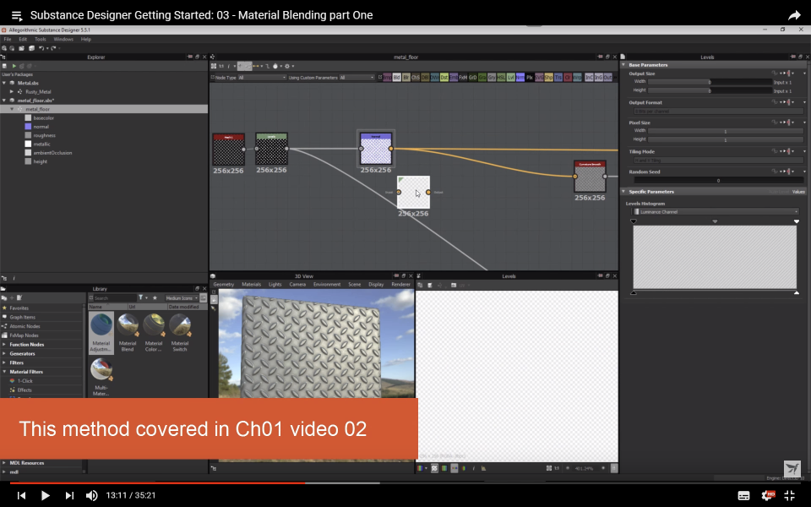Image resolution: width=811 pixels, height=507 pixels.
Task: Sort Library by Date modified column
Action: point(188,308)
